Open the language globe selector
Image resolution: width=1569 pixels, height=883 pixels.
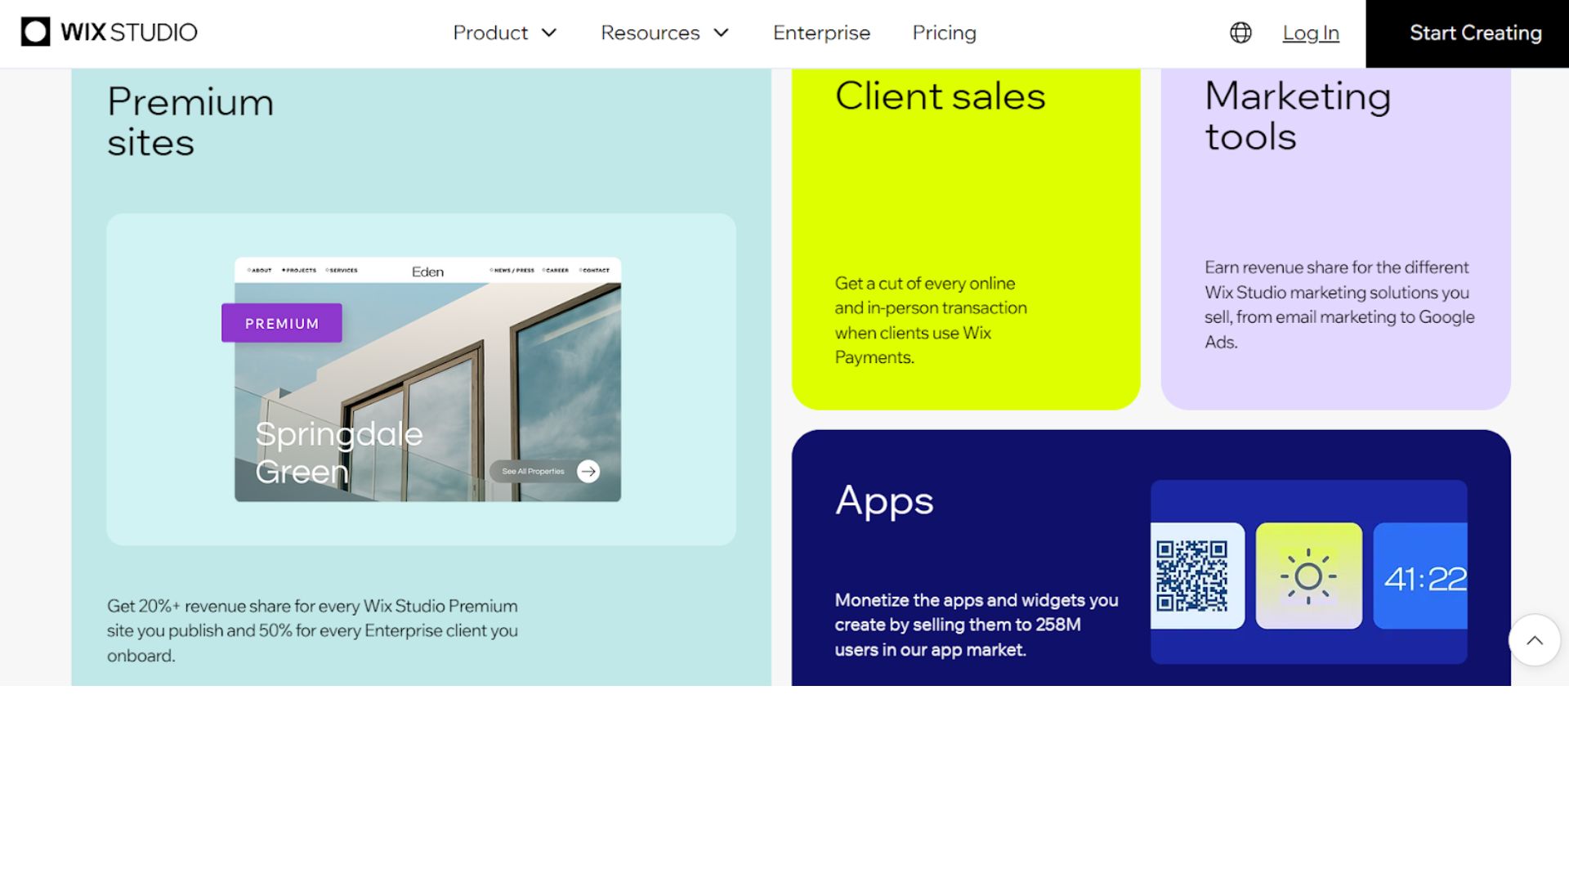click(x=1240, y=33)
